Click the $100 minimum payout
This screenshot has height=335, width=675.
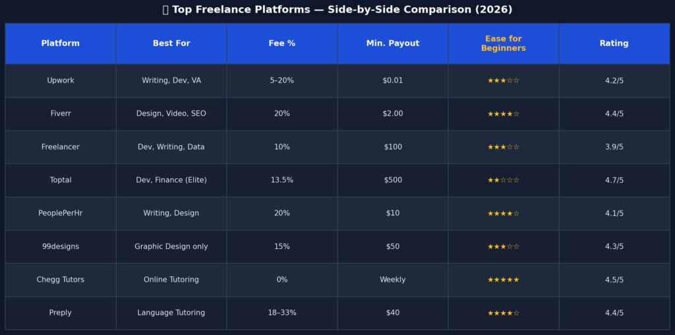point(393,147)
